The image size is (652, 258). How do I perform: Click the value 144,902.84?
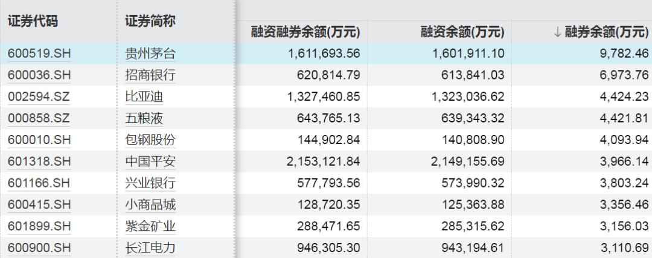(x=328, y=140)
